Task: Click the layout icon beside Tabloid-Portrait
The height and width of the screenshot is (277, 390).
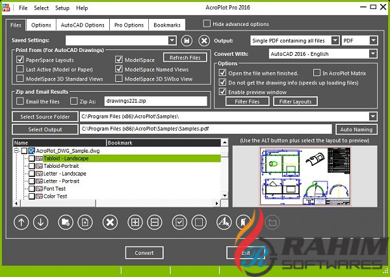Action: point(39,166)
